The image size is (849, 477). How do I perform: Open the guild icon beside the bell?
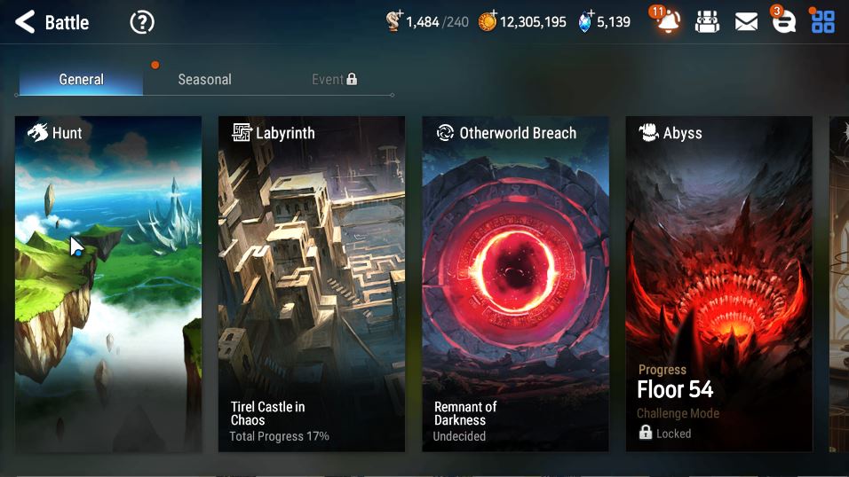point(707,22)
